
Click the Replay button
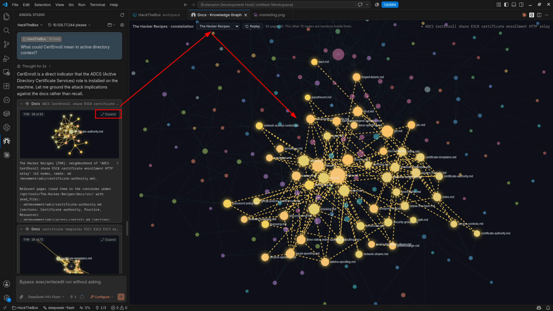[253, 26]
